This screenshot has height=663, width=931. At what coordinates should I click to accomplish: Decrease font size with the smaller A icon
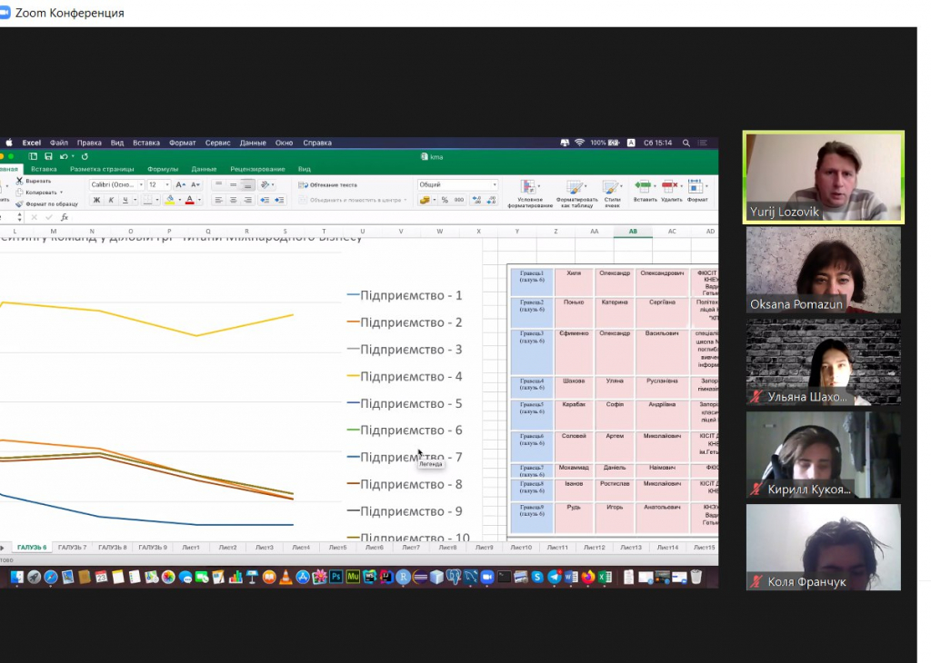click(x=195, y=185)
